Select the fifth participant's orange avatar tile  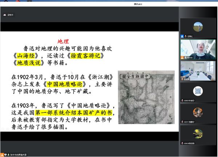coord(198,112)
